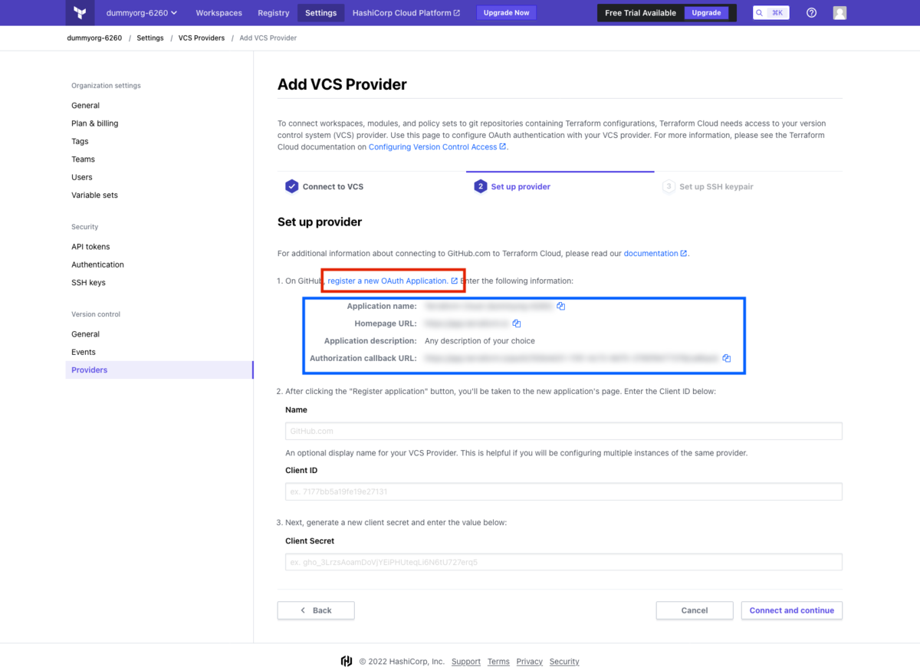920x667 pixels.
Task: Open the Security footer link
Action: [564, 662]
